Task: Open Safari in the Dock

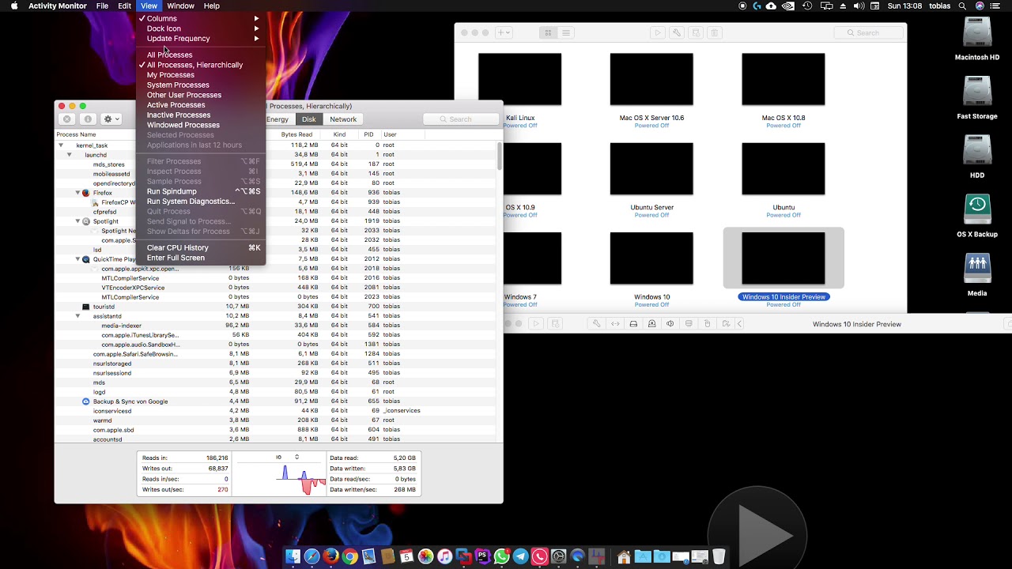Action: [x=312, y=557]
